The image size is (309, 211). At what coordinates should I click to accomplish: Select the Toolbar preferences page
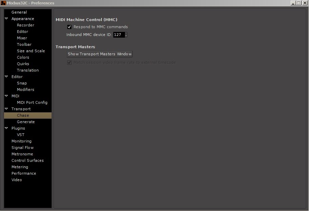[x=24, y=44]
